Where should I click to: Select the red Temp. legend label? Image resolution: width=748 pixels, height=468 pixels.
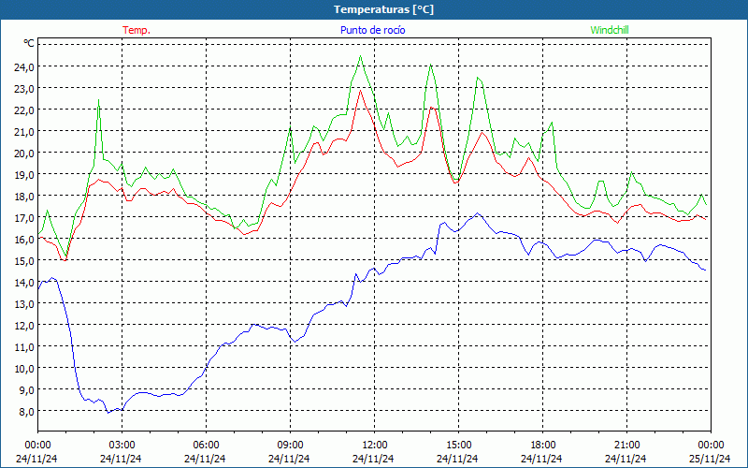[137, 30]
